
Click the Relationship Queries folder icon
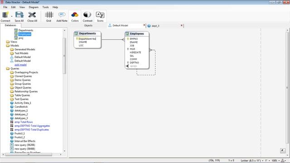(x=12, y=91)
